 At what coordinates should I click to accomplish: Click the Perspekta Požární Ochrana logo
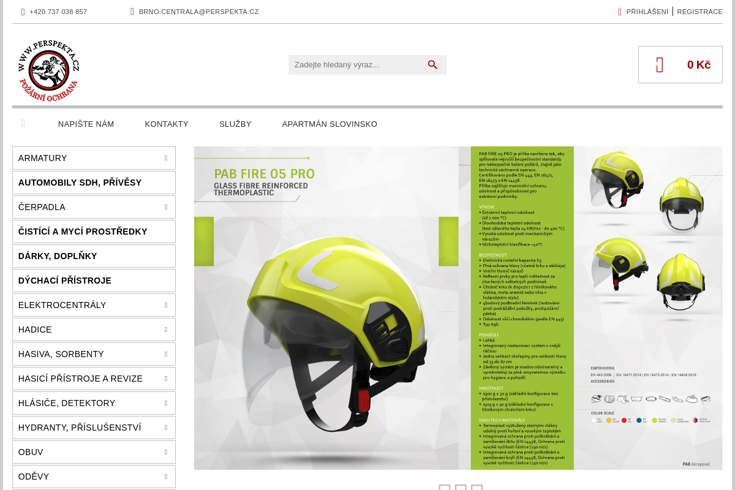48,70
